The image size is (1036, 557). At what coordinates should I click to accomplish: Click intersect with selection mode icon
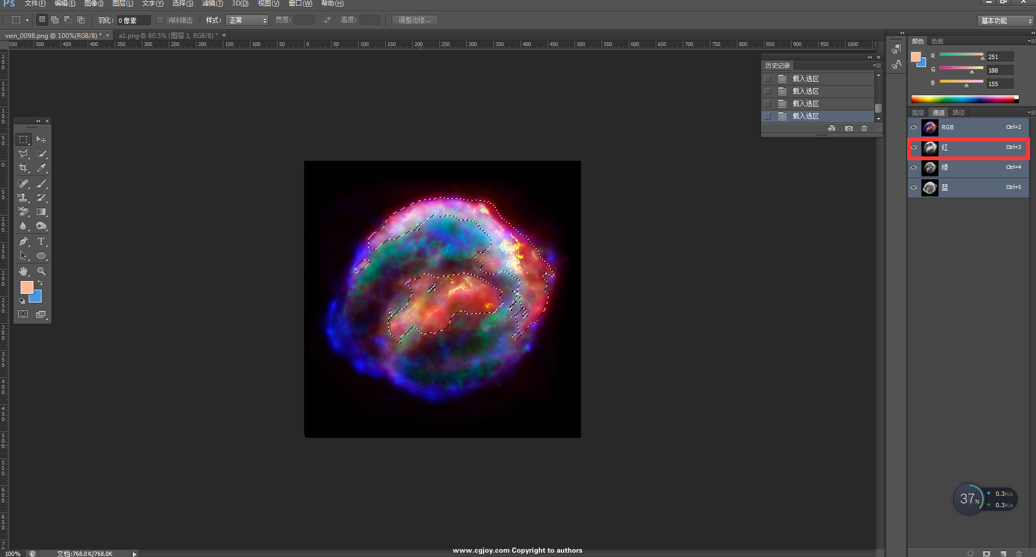pos(81,20)
